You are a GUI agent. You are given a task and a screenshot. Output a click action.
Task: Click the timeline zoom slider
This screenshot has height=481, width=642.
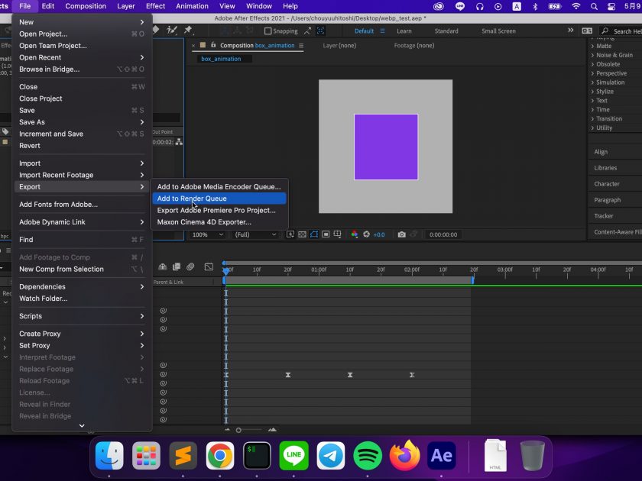tap(238, 430)
